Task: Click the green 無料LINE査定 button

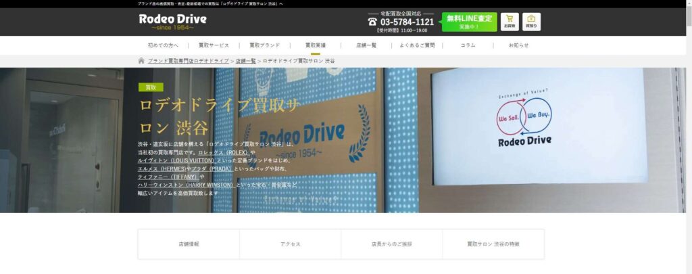Action: tap(469, 22)
